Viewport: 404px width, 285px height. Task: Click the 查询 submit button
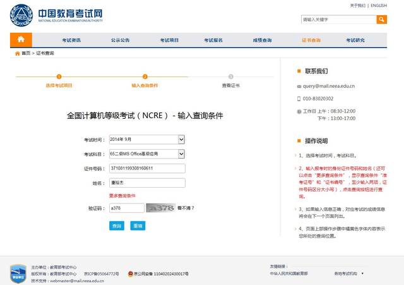[x=117, y=226]
